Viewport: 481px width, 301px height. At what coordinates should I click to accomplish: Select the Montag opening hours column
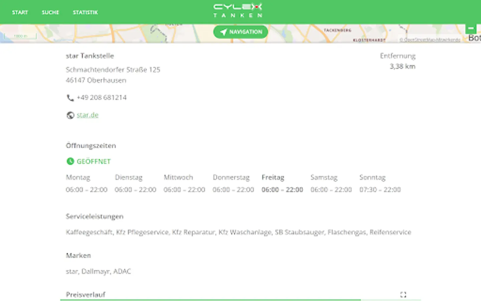pyautogui.click(x=87, y=183)
